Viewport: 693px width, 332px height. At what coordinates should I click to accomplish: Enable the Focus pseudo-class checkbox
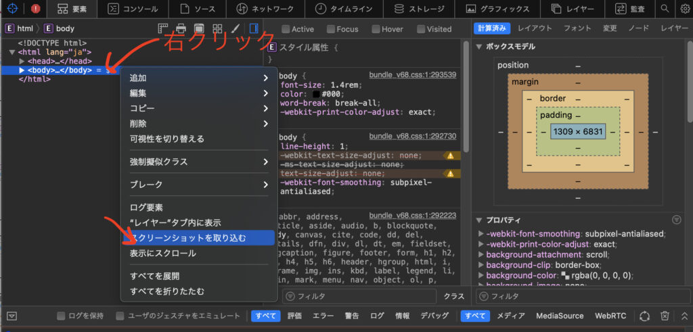[330, 29]
